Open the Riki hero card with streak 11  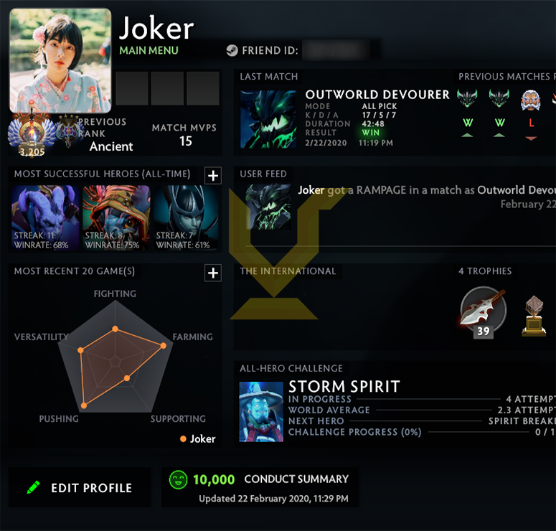coord(45,218)
